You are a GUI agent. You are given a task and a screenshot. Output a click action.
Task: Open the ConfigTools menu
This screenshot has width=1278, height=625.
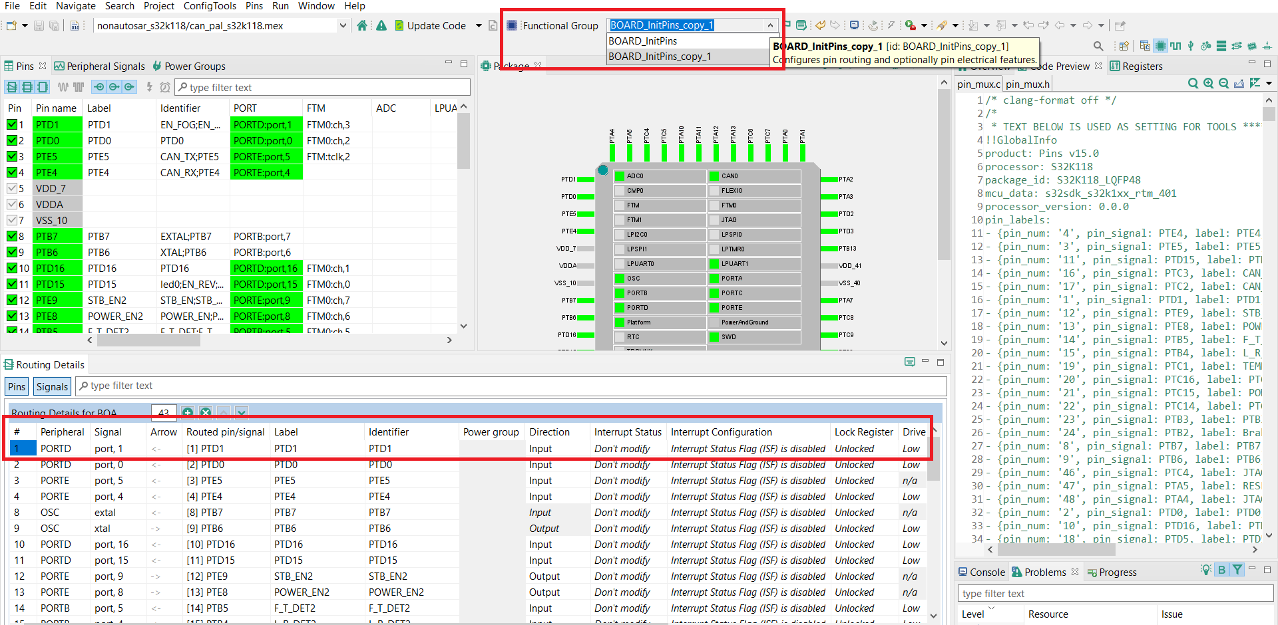click(x=210, y=6)
